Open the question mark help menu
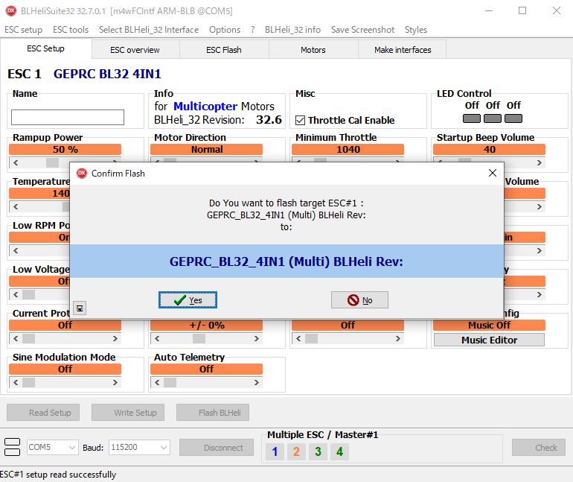Screen dimensions: 573x482 pos(253,30)
